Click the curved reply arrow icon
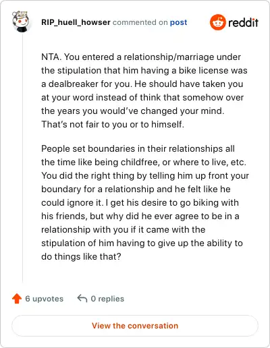The image size is (270, 348). 82,299
